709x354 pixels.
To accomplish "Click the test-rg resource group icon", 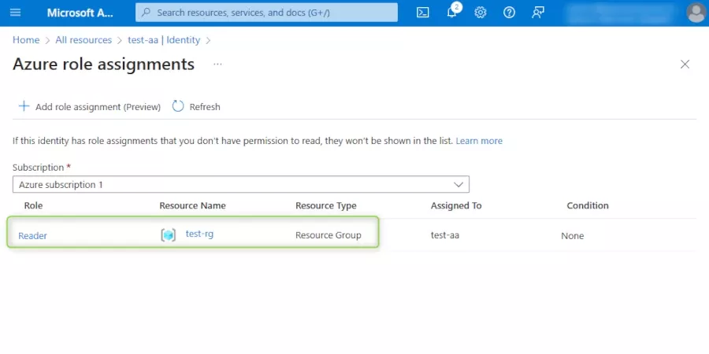I will pyautogui.click(x=169, y=235).
